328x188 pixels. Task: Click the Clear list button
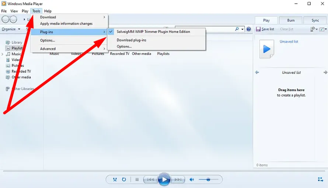coord(287,29)
